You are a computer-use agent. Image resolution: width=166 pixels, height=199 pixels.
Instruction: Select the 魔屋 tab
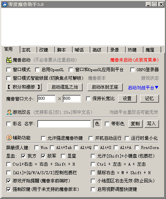[152, 50]
